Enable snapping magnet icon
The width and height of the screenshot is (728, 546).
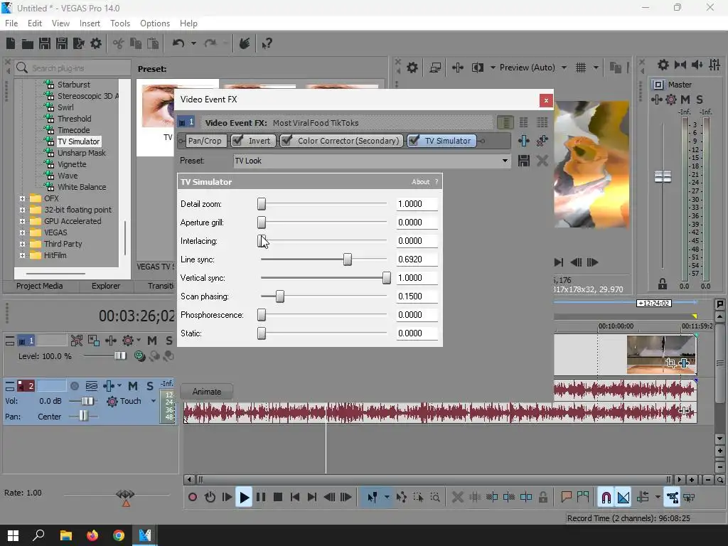(x=606, y=497)
